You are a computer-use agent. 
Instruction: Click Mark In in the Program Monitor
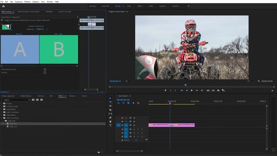pyautogui.click(x=171, y=91)
